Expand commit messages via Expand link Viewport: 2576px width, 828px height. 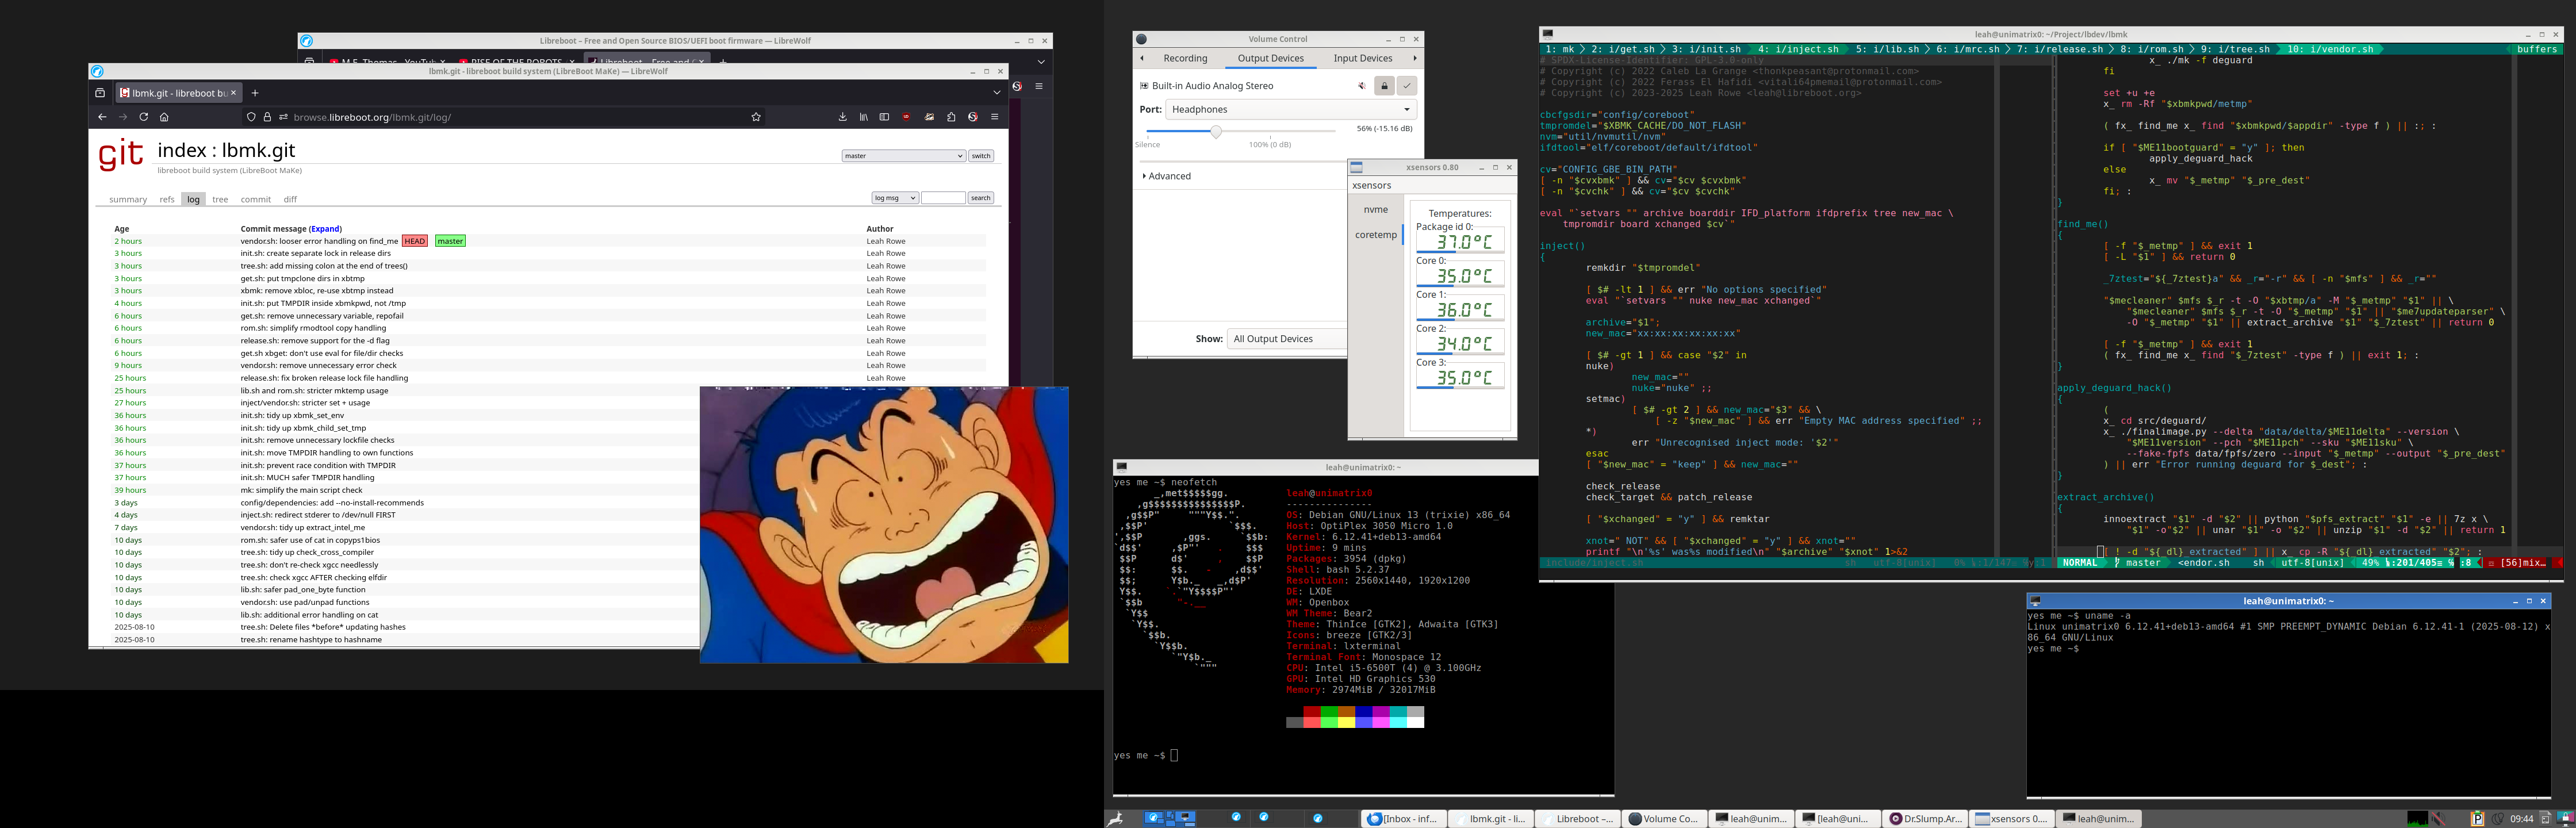tap(325, 229)
